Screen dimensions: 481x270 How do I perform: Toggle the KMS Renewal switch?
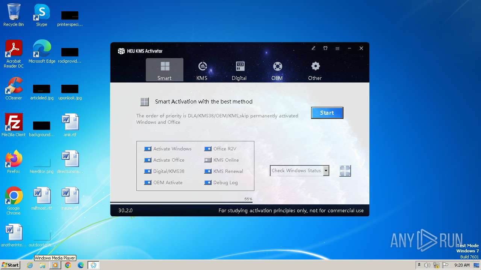[x=208, y=171]
